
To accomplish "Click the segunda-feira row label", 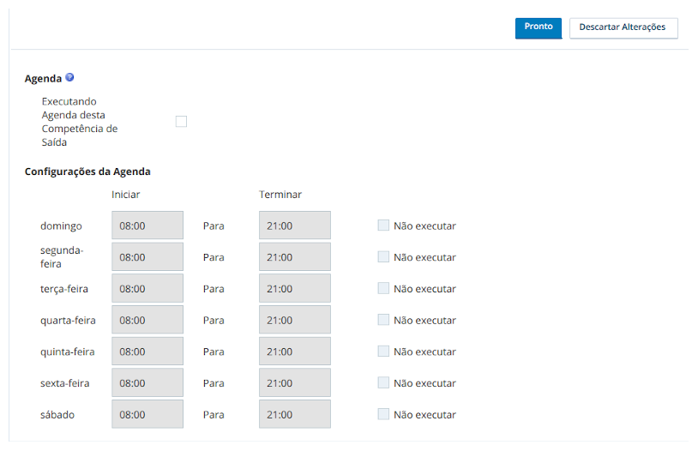I will tap(62, 257).
